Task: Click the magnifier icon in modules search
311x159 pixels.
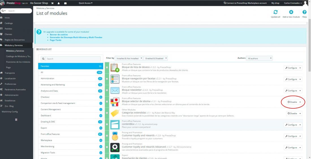Action: click(43, 59)
